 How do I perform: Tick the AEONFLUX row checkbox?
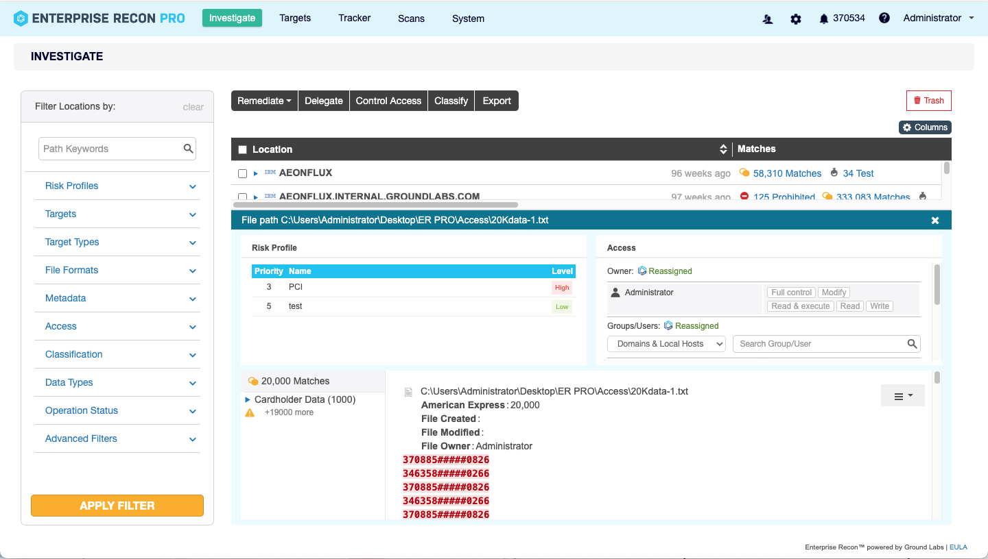tap(242, 174)
